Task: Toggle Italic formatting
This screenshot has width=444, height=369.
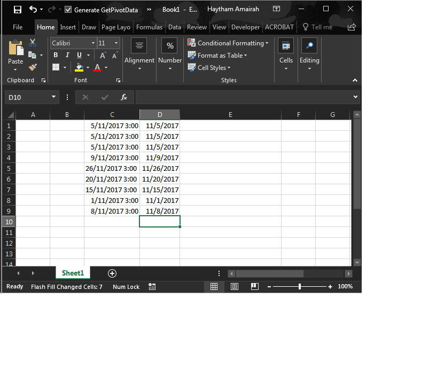Action: [67, 55]
